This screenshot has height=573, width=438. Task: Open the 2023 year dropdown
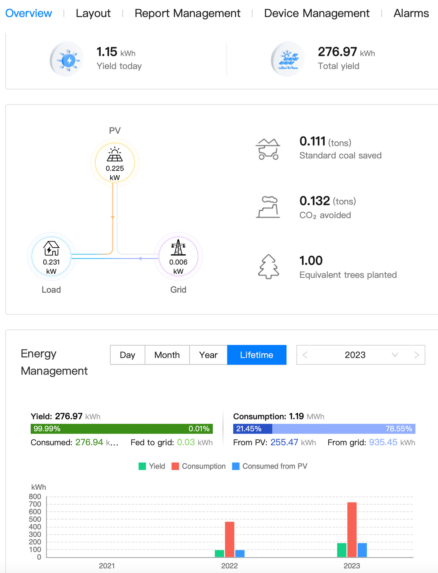pos(395,355)
